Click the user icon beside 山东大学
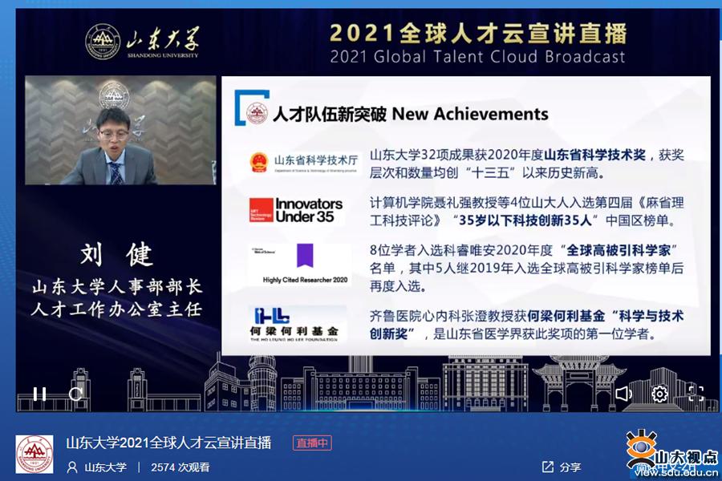722x481 pixels. pyautogui.click(x=72, y=467)
